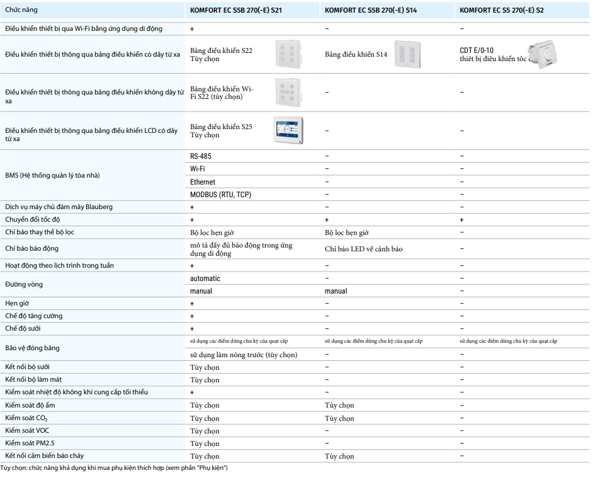This screenshot has height=480, width=593.
Task: Click the footnote starting 'Tùy chọn: chức năng khả dụng'
Action: [114, 468]
